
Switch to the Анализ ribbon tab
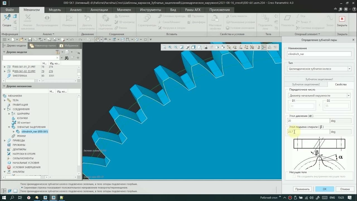click(x=76, y=10)
